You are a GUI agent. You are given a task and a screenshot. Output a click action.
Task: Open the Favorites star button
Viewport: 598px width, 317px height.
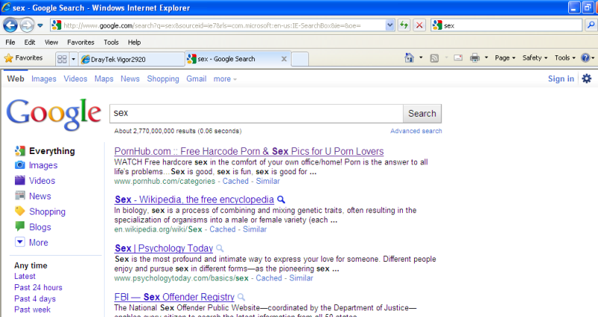(x=23, y=58)
